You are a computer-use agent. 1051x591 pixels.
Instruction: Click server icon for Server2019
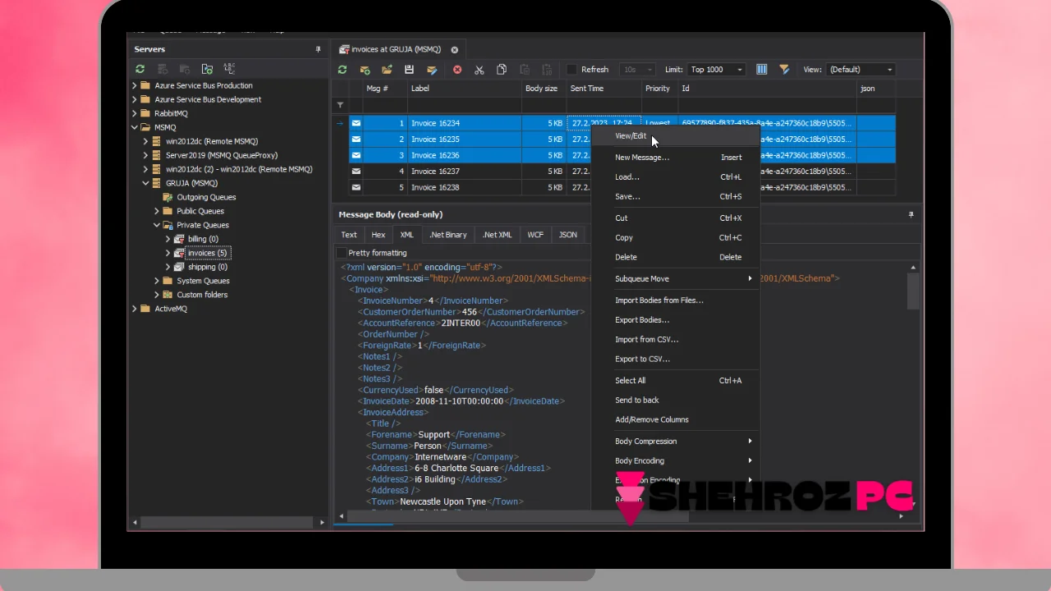coord(157,155)
